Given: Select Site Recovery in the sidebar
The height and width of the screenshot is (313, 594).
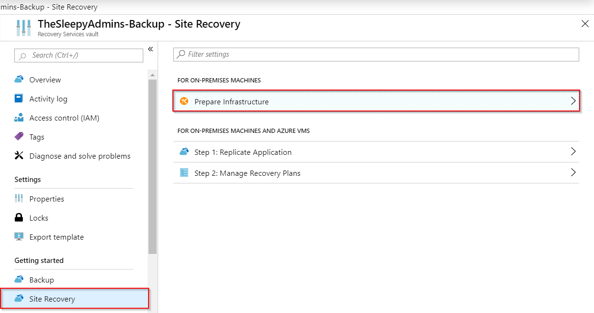Looking at the screenshot, I should 52,299.
